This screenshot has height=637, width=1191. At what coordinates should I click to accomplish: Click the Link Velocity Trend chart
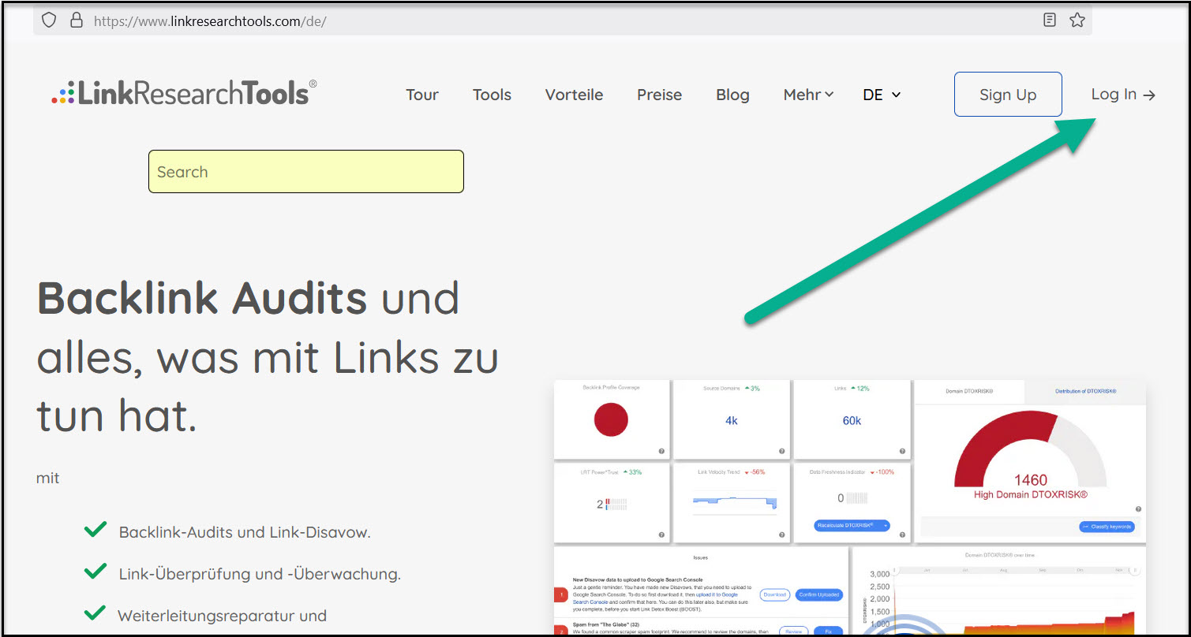click(x=735, y=502)
